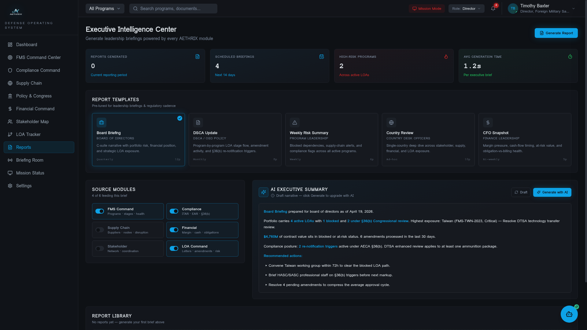This screenshot has width=587, height=330.
Task: Click the Board Briefing link in summary
Action: (x=275, y=211)
